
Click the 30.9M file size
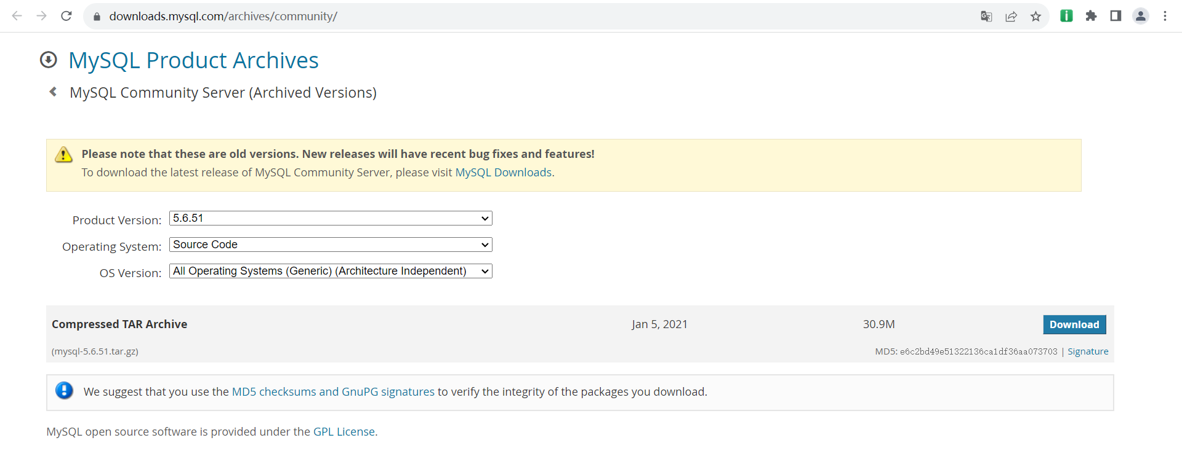[878, 324]
